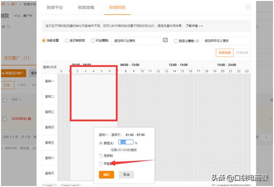Confirm with the orange 确定 button

coord(106,175)
